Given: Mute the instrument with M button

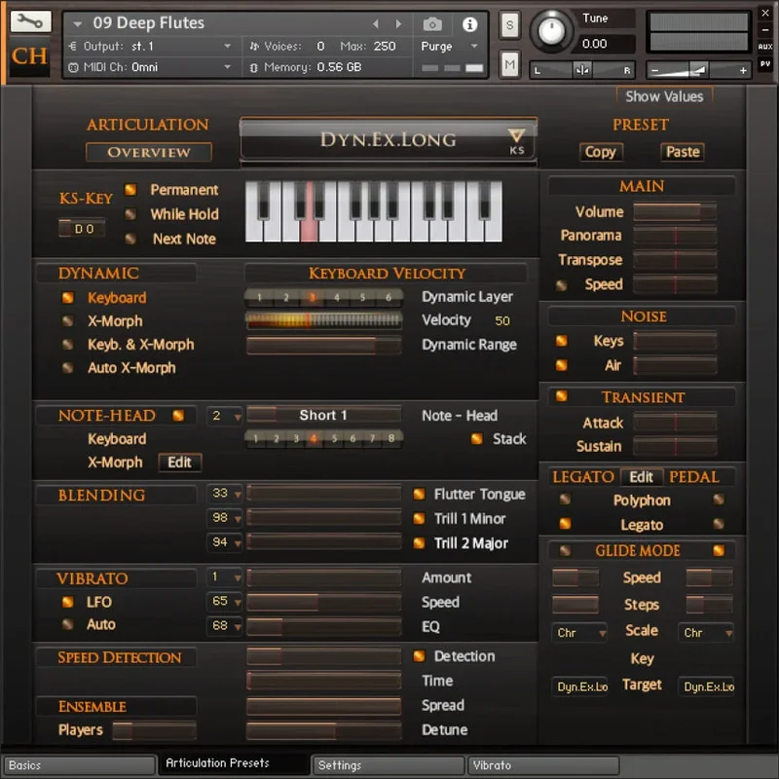Looking at the screenshot, I should (509, 63).
